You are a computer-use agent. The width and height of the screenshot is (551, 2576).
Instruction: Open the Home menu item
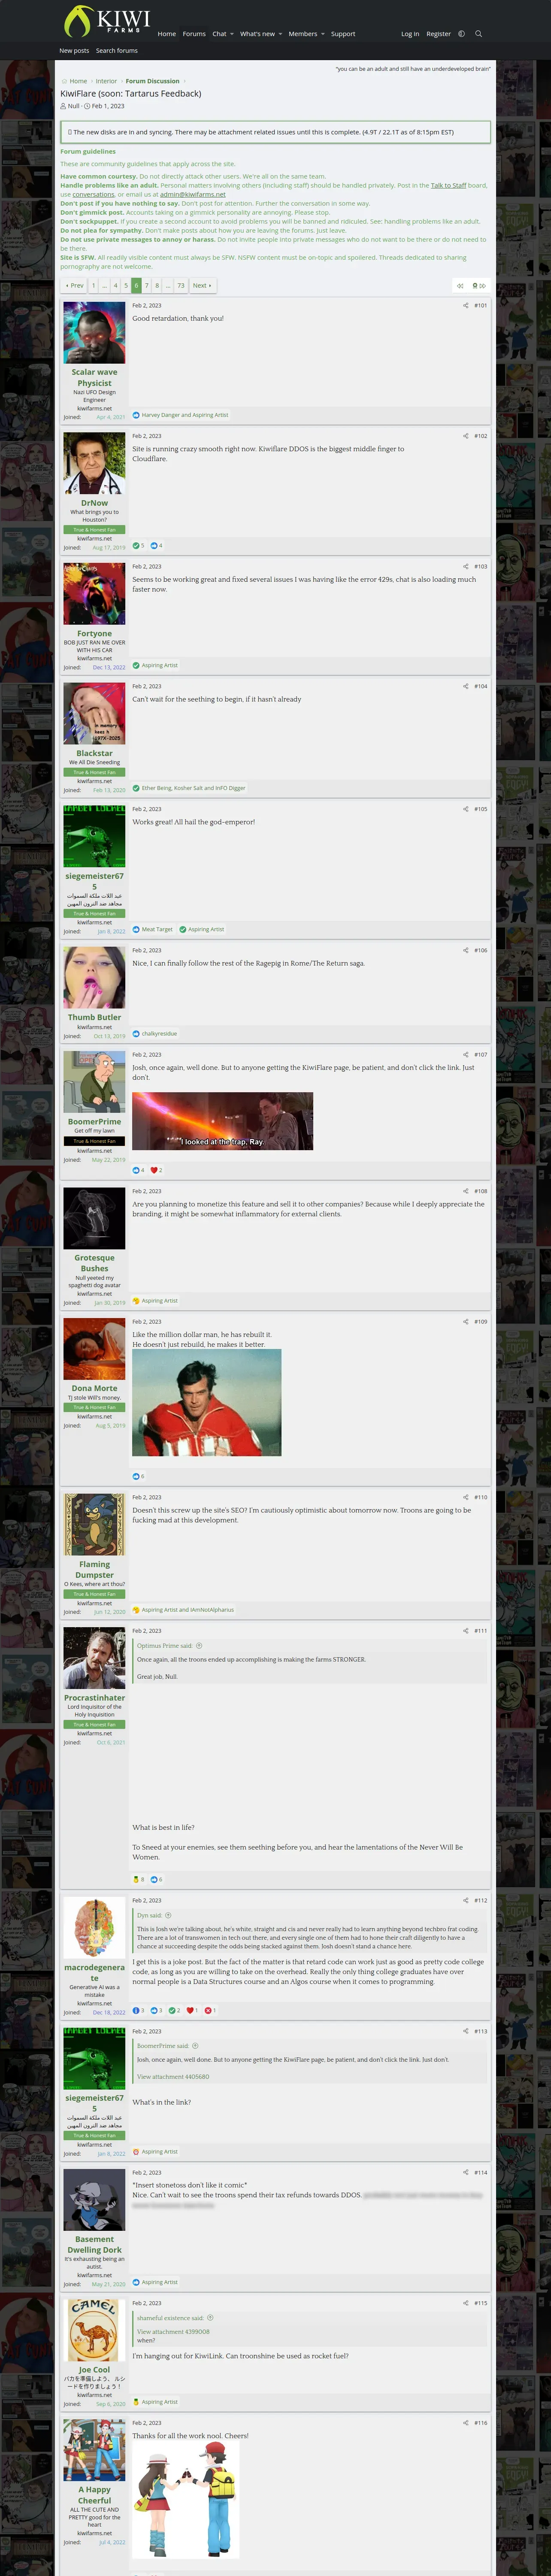coord(167,34)
